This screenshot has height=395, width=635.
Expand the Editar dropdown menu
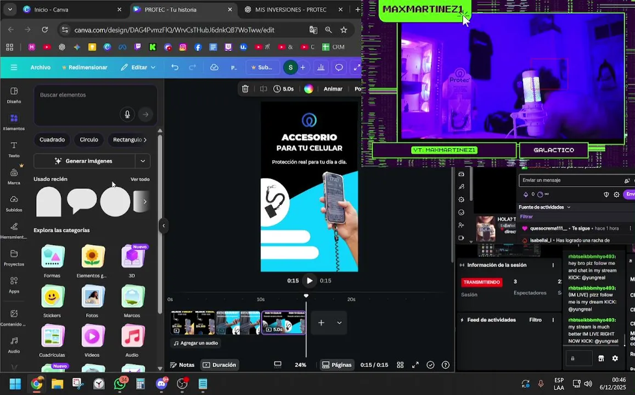pyautogui.click(x=138, y=67)
